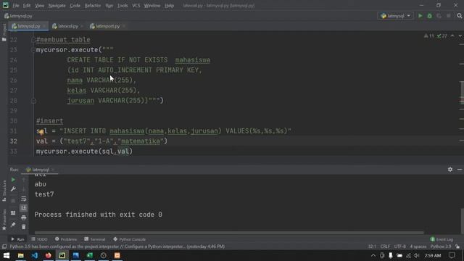Screen dimensions: 464x261
Task: Open the Structure tool window side strip
Action: (4, 191)
